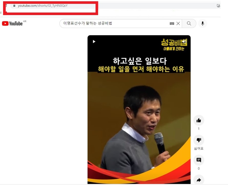Start voice search with the microphone
The image size is (228, 185).
coord(203,24)
